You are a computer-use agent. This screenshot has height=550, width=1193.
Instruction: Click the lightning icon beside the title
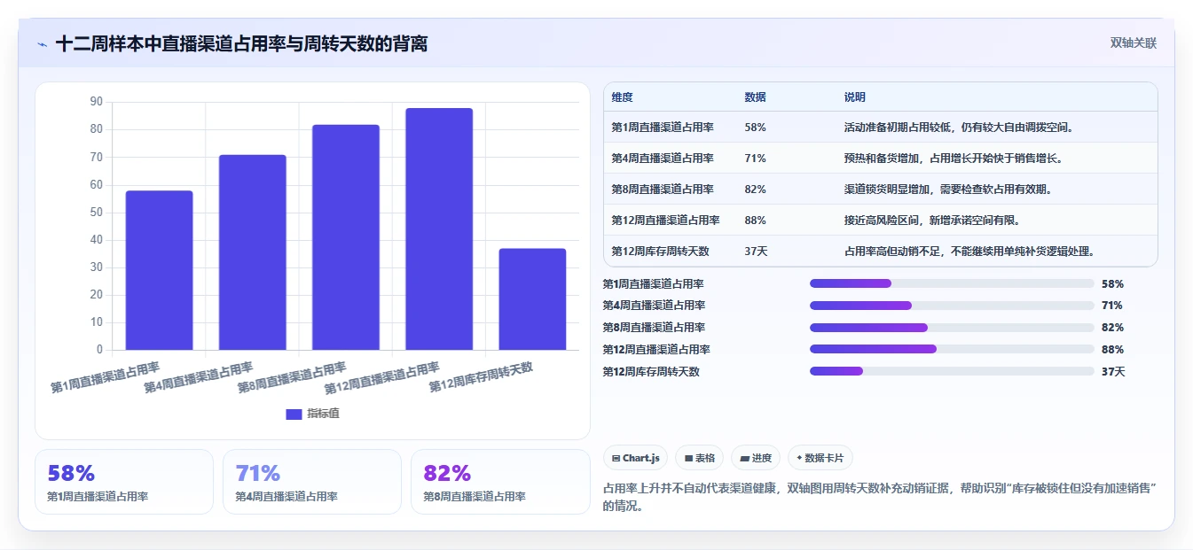(43, 44)
